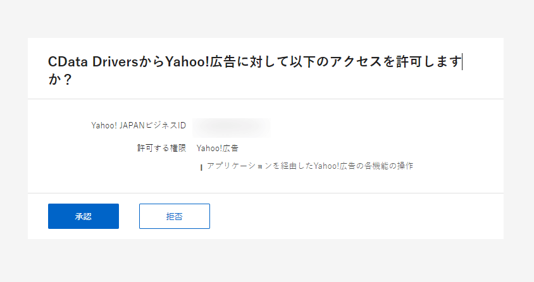Viewport: 534px width, 282px height.
Task: Click the gray background above the dialog
Action: [267, 18]
